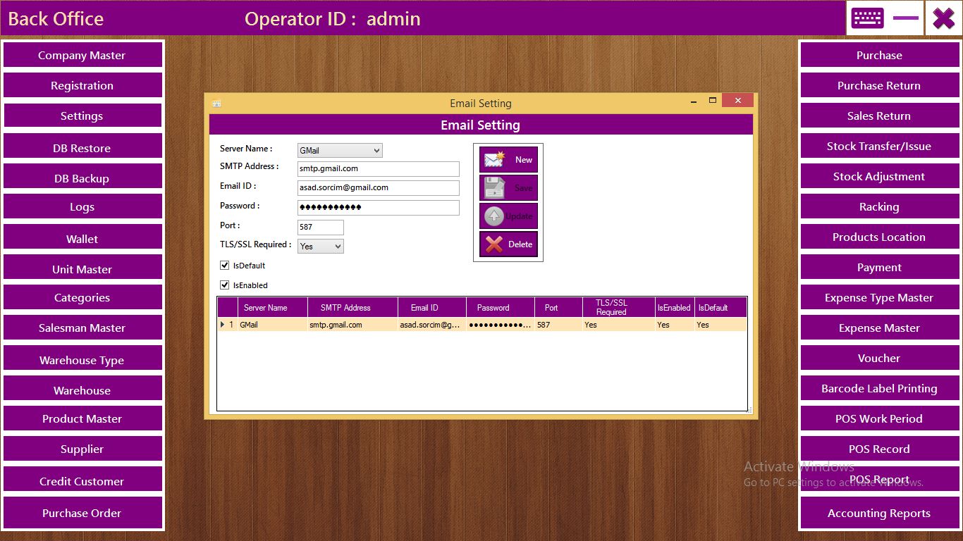Click the DB Backup button
This screenshot has height=541, width=963.
pyautogui.click(x=82, y=178)
